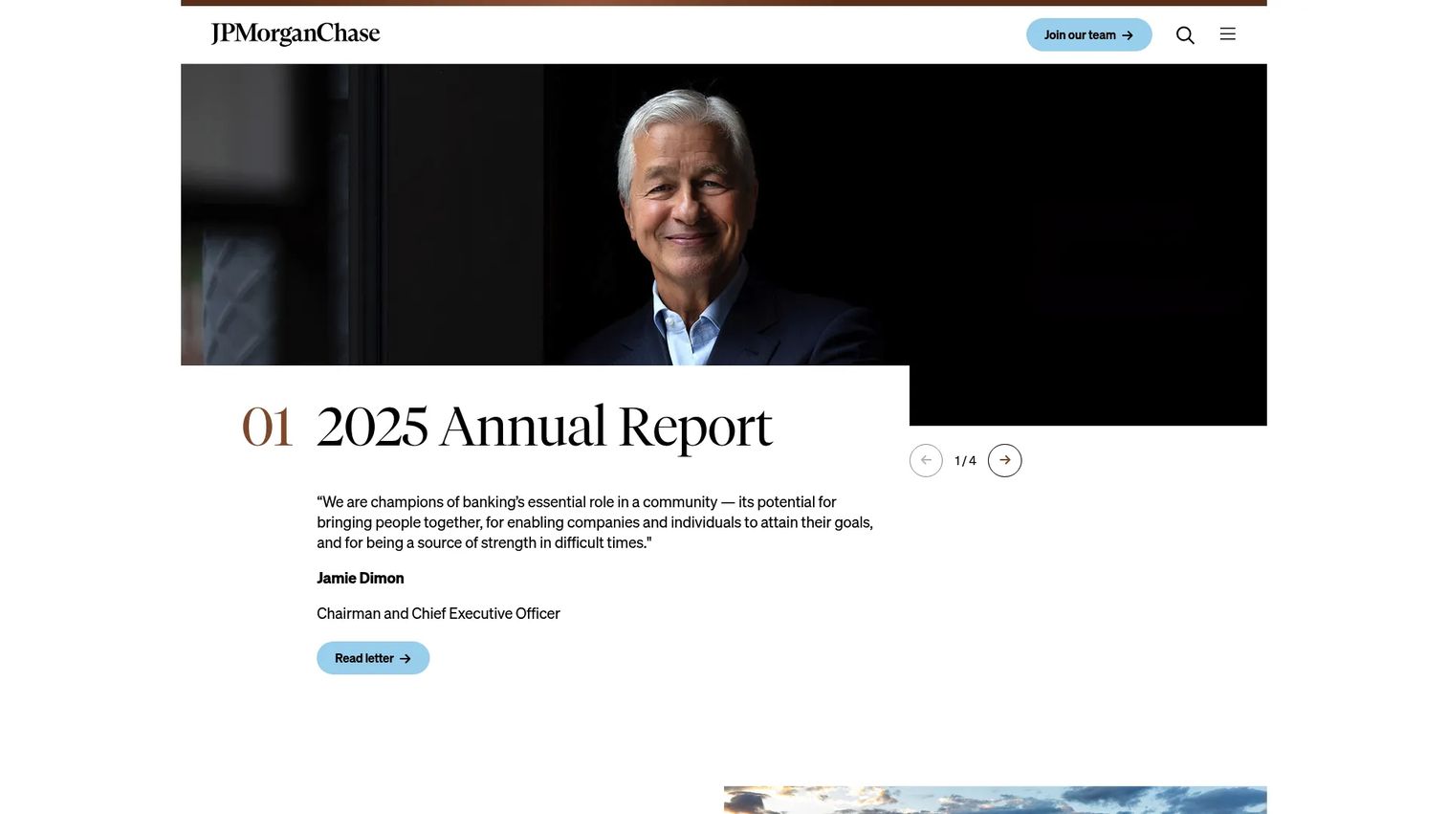The height and width of the screenshot is (814, 1448).
Task: Click the sky photo below the carousel
Action: pyautogui.click(x=996, y=800)
